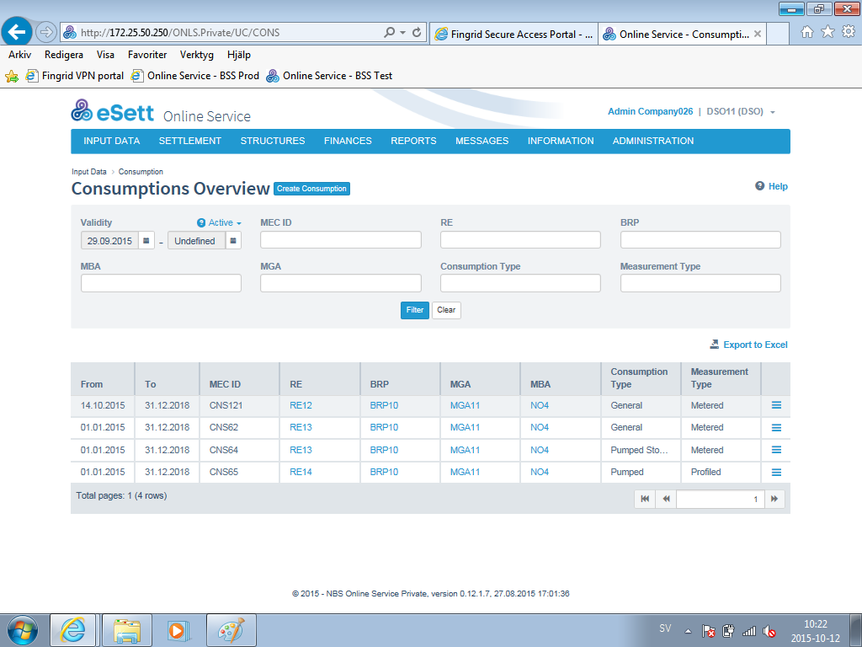The width and height of the screenshot is (862, 647).
Task: Open the media player taskbar icon
Action: tap(178, 630)
